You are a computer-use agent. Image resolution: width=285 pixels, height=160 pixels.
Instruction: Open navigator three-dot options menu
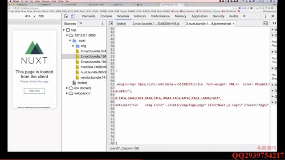pyautogui.click(x=102, y=23)
